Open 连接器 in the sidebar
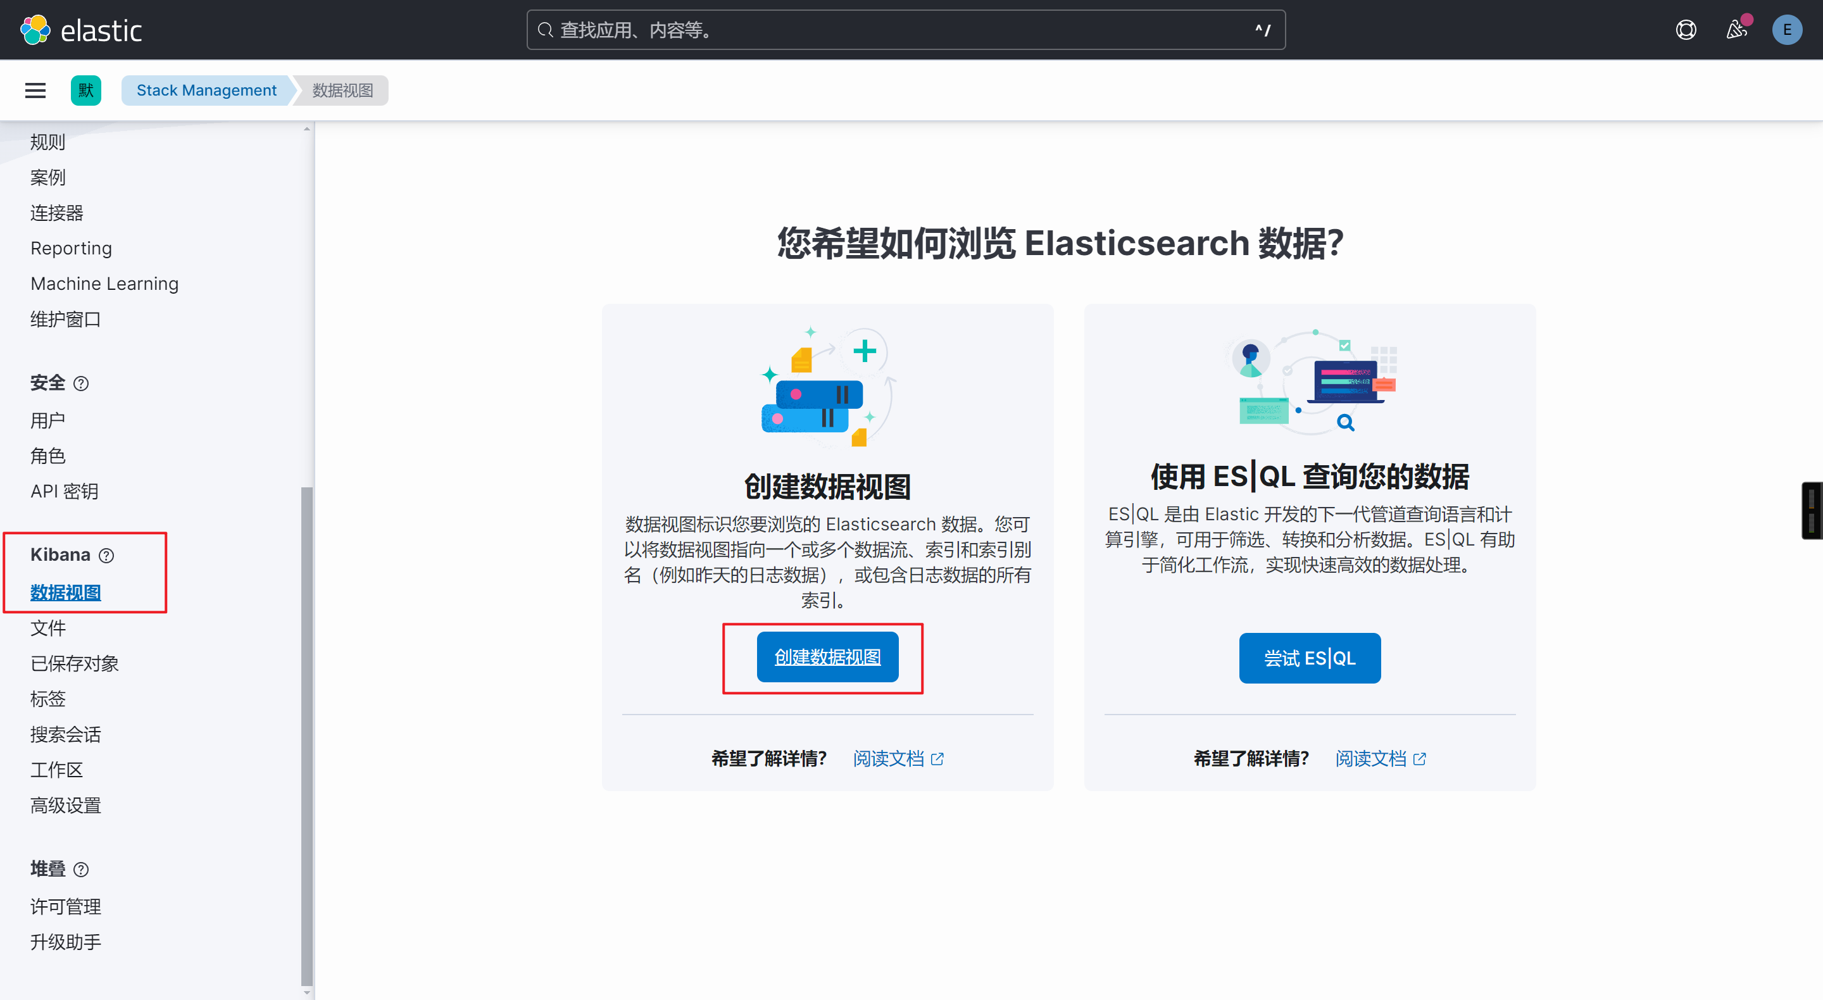Image resolution: width=1823 pixels, height=1000 pixels. 56,213
